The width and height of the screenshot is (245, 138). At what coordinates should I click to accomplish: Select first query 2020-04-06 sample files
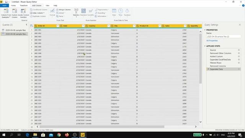click(x=14, y=30)
